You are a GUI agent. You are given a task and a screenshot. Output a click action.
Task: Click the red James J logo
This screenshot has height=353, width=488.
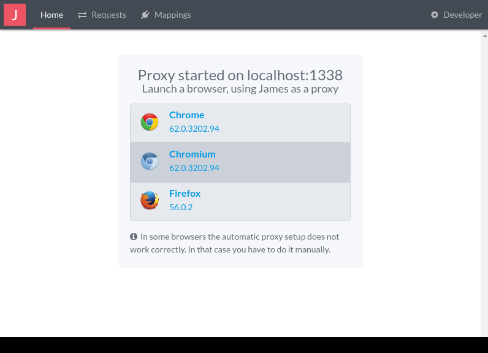15,15
